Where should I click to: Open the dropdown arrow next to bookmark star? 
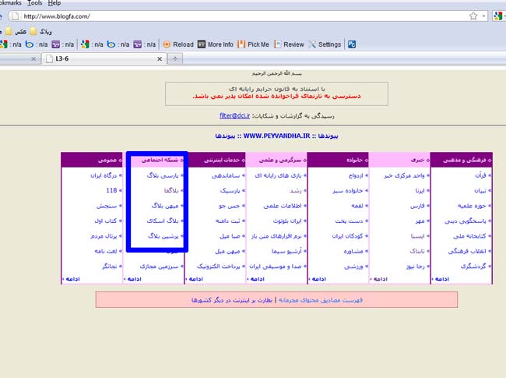click(483, 16)
